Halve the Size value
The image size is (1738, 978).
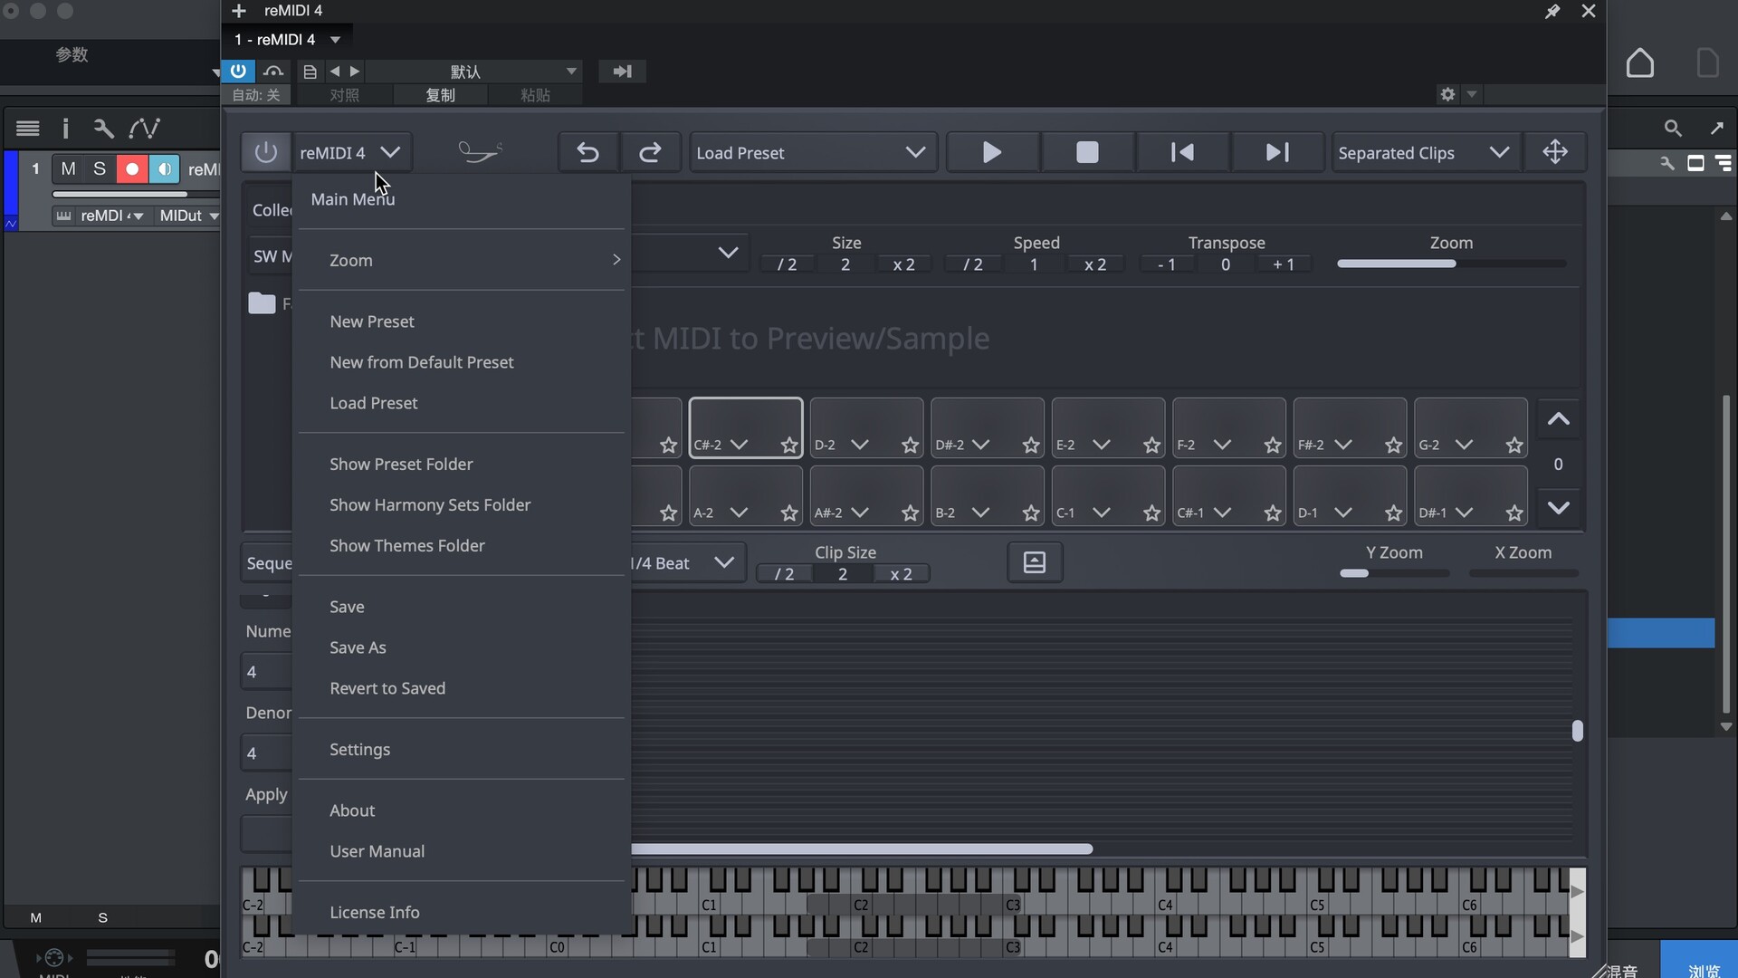pyautogui.click(x=788, y=264)
